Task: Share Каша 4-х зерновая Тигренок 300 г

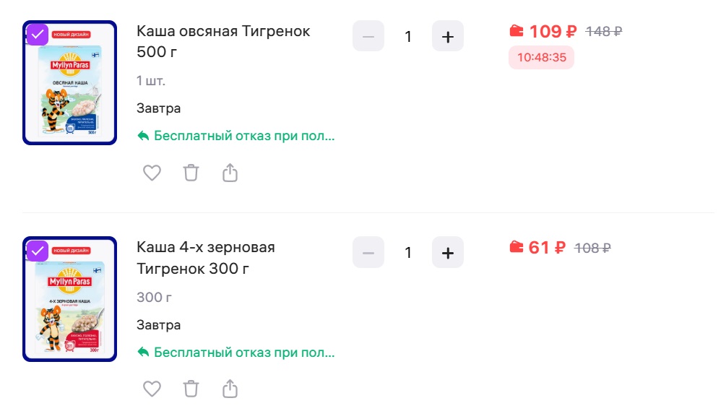Action: pos(230,389)
